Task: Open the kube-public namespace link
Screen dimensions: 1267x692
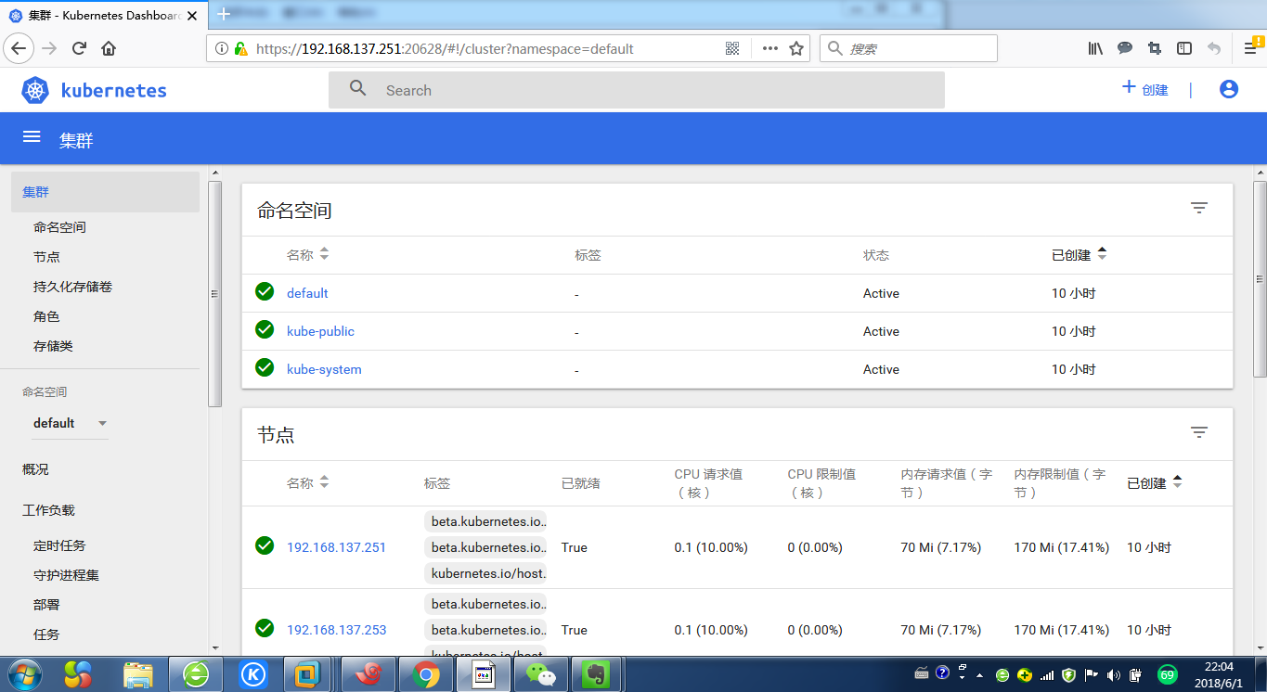Action: tap(320, 331)
